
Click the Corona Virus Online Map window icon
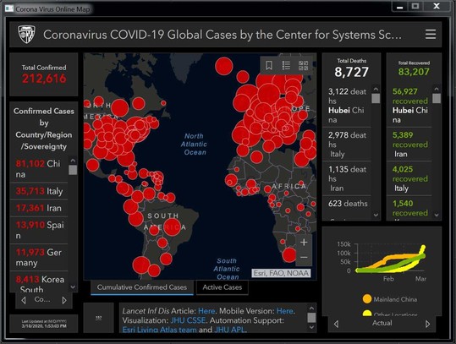click(9, 8)
